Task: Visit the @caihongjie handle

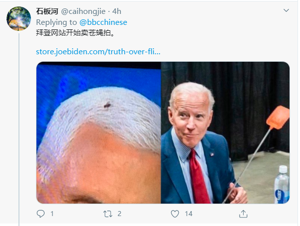Action: 83,11
